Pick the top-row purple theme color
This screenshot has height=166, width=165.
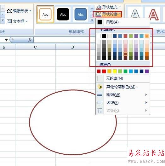point(136,36)
